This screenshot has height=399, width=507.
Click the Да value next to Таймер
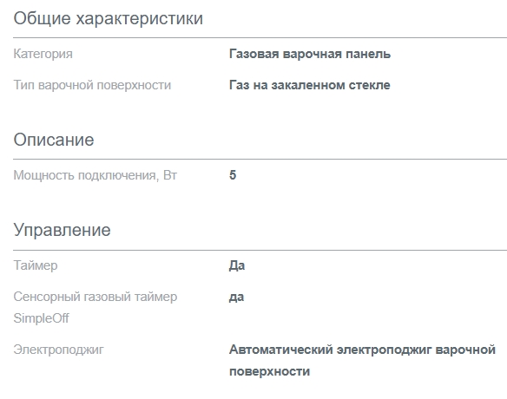(237, 266)
